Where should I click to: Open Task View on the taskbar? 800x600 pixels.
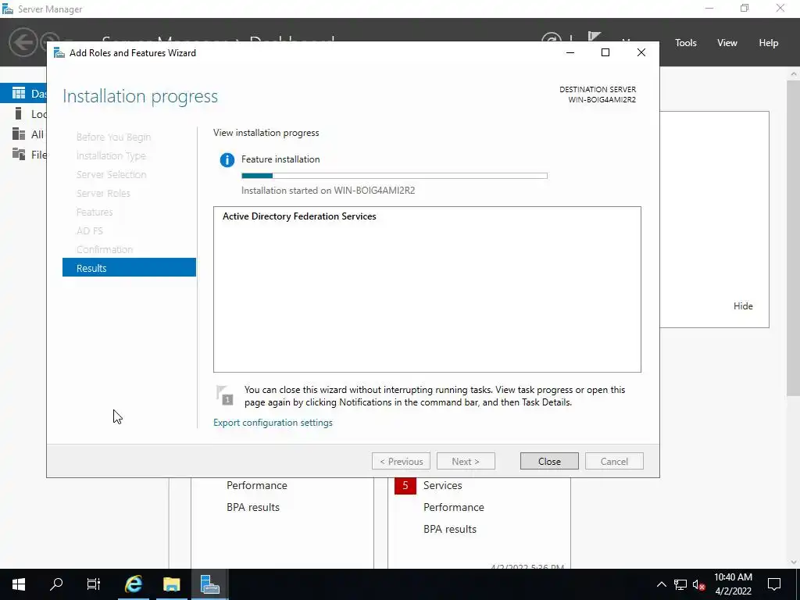(x=94, y=584)
